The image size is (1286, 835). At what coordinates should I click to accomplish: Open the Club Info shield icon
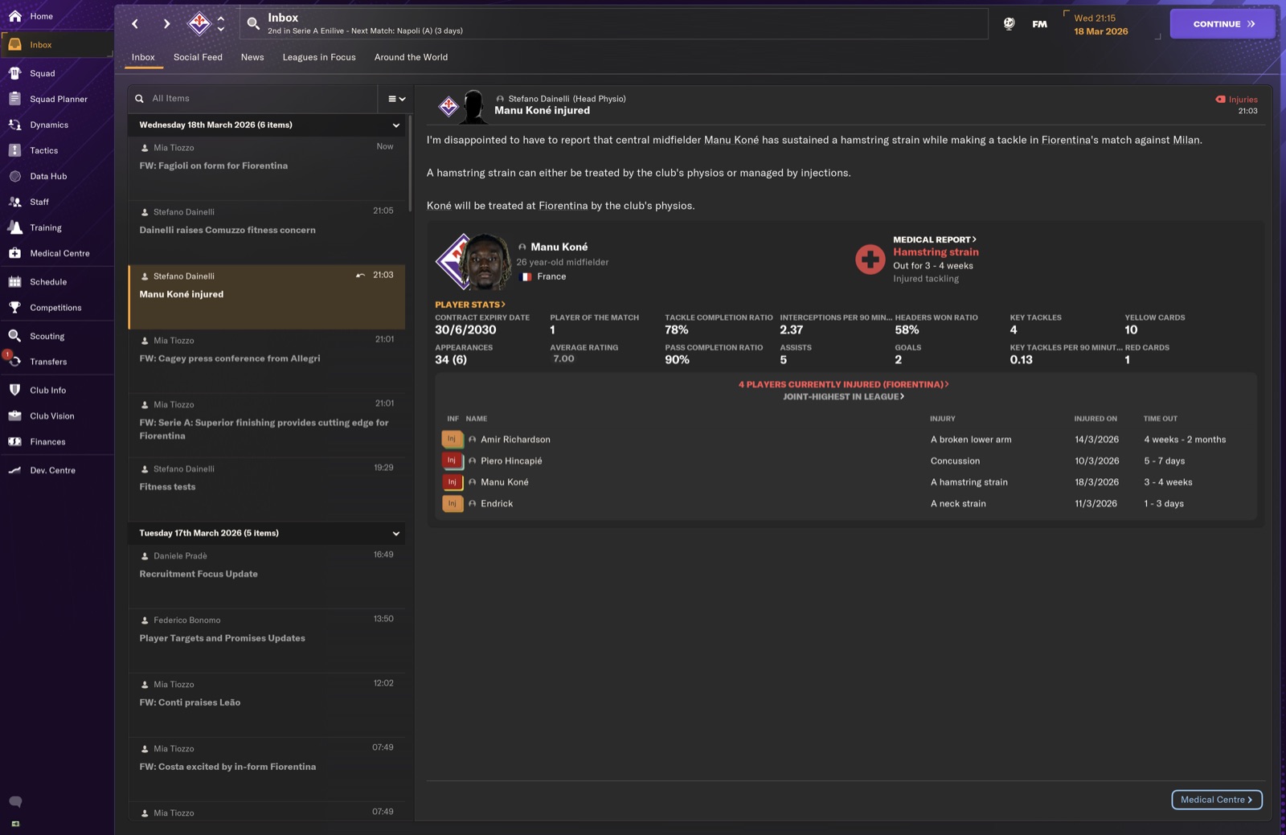coord(15,390)
